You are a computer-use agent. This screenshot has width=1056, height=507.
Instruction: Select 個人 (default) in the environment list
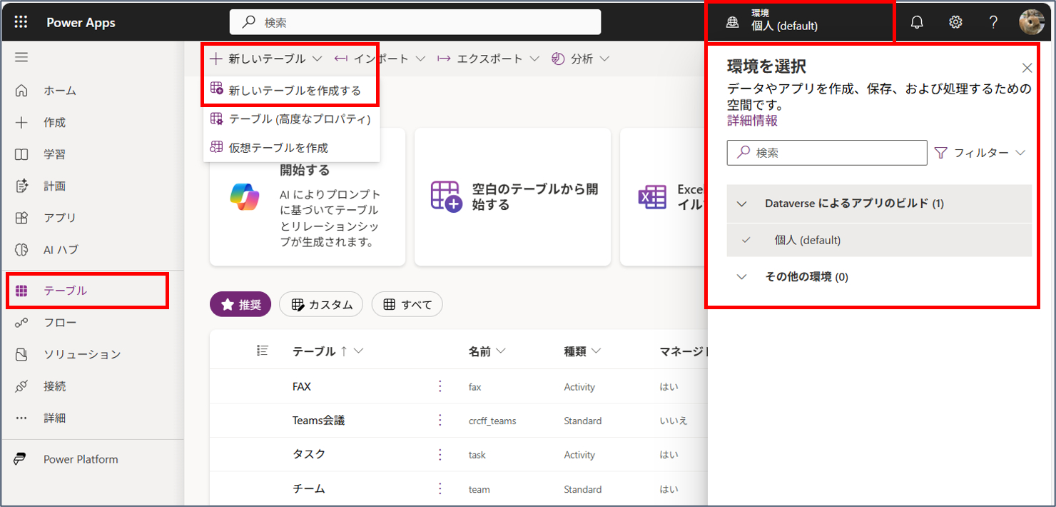point(879,240)
